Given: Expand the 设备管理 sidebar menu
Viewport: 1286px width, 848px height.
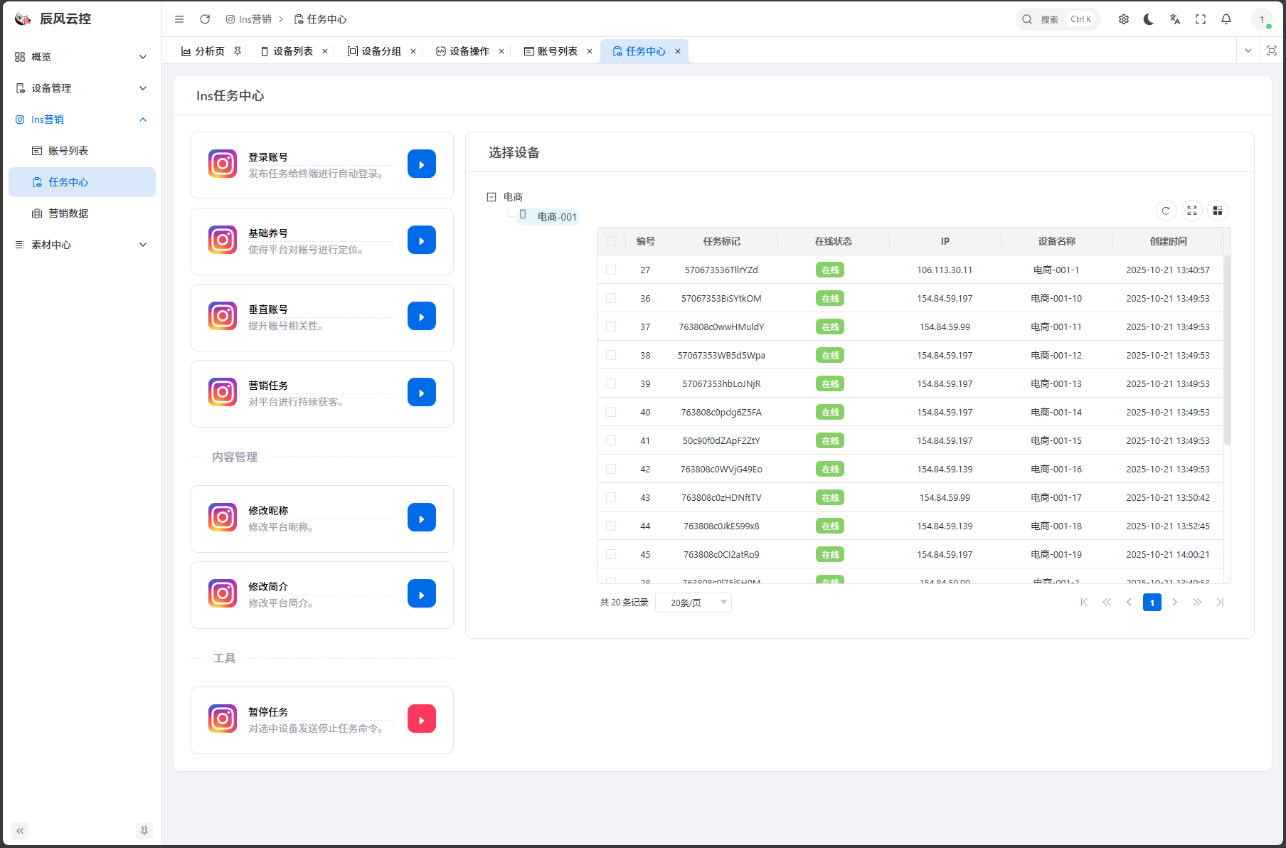Looking at the screenshot, I should click(82, 88).
